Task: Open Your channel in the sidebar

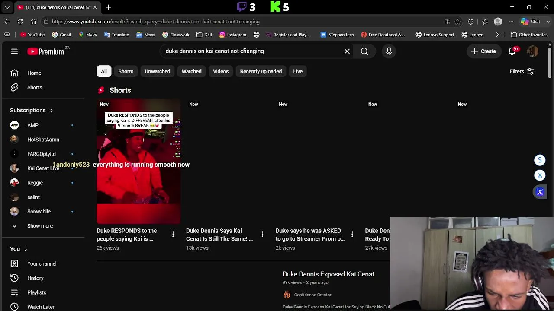Action: pyautogui.click(x=43, y=263)
